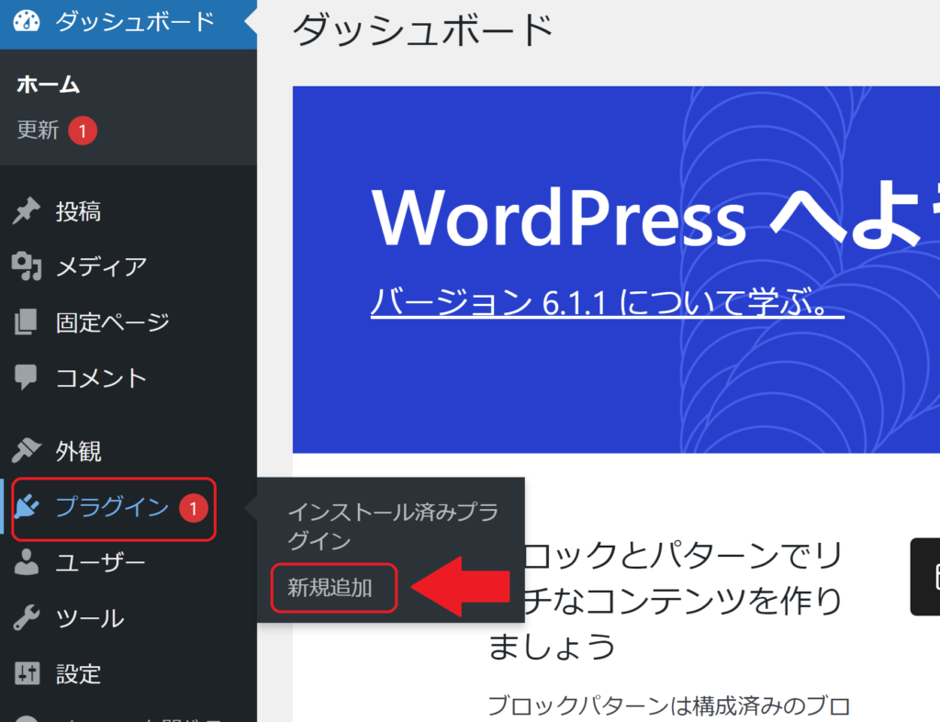Image resolution: width=940 pixels, height=722 pixels.
Task: Click the red badge on プラグイン
Action: [194, 508]
